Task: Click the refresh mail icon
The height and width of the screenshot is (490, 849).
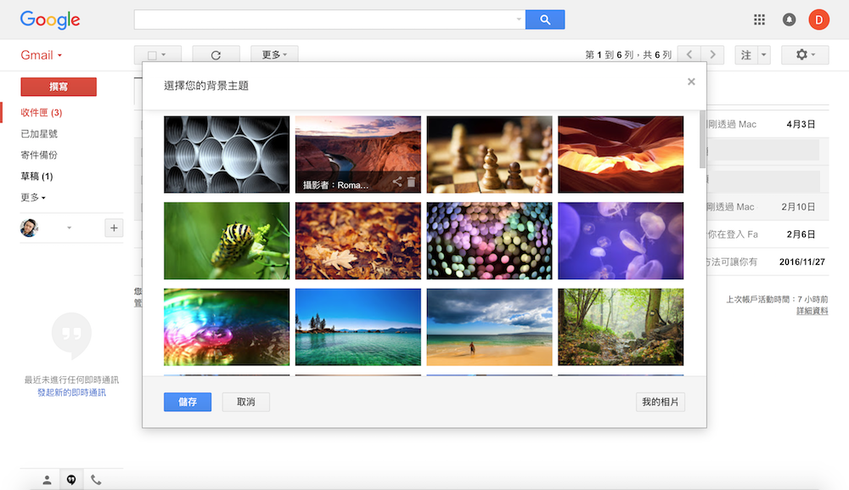Action: [x=216, y=54]
